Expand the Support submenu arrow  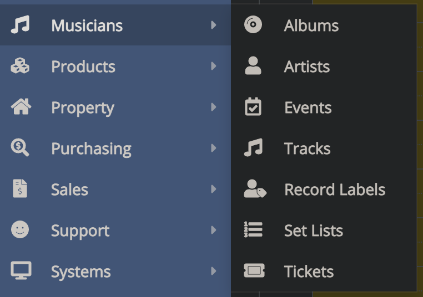click(x=213, y=231)
